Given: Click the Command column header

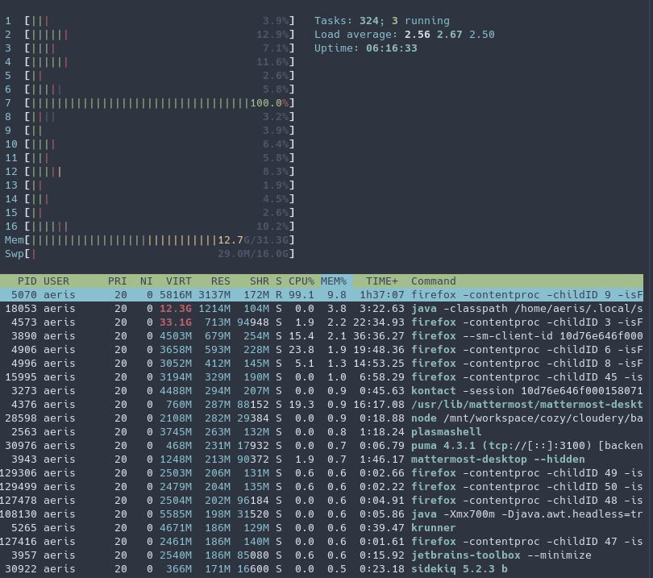Looking at the screenshot, I should (433, 281).
